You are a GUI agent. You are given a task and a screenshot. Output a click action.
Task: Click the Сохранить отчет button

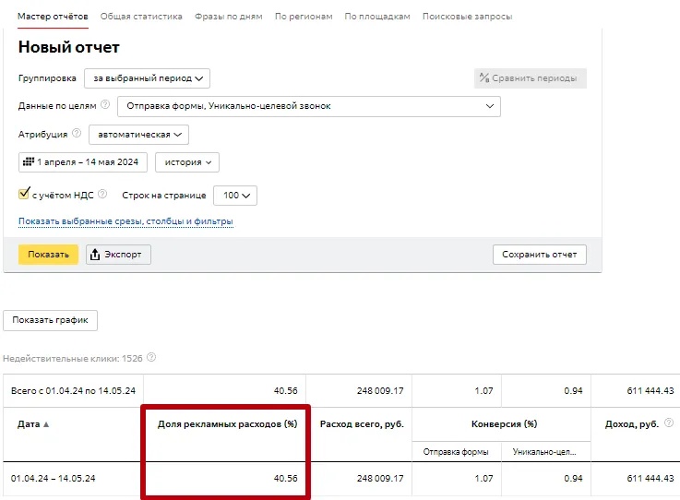(x=540, y=255)
